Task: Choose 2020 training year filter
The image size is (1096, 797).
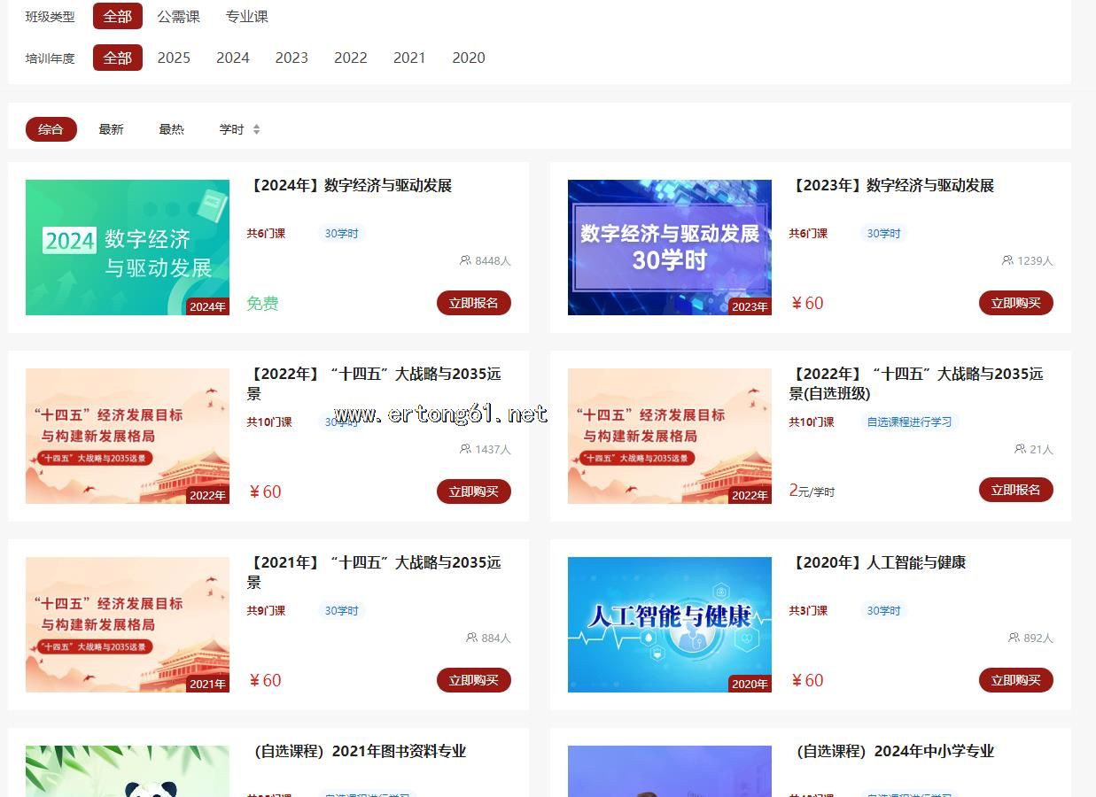Action: tap(468, 58)
